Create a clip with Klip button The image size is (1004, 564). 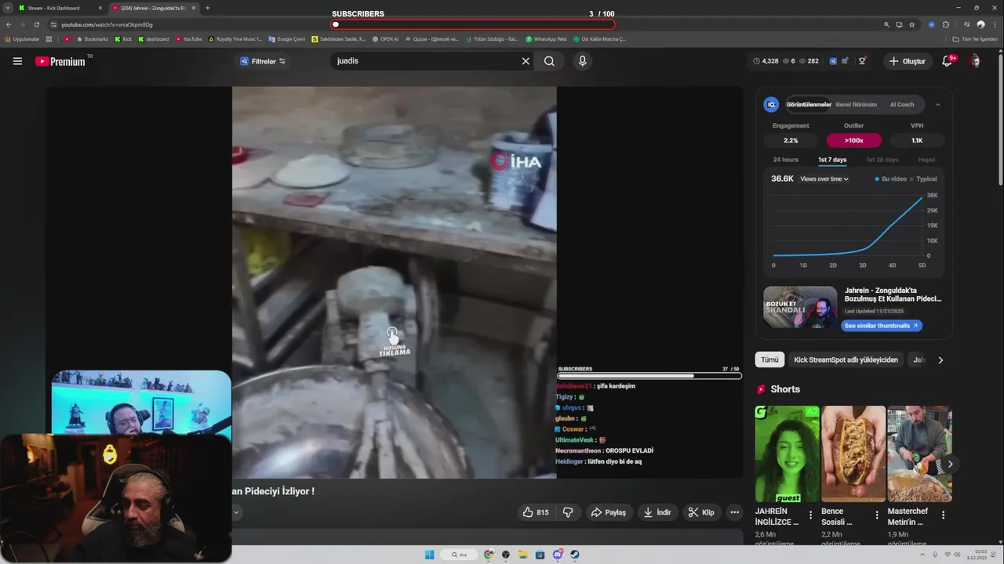(701, 512)
